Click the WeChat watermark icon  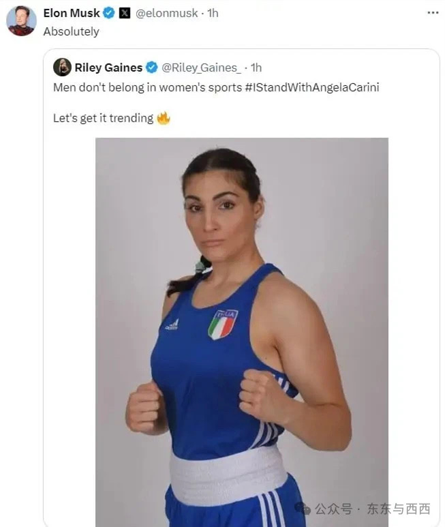[303, 509]
